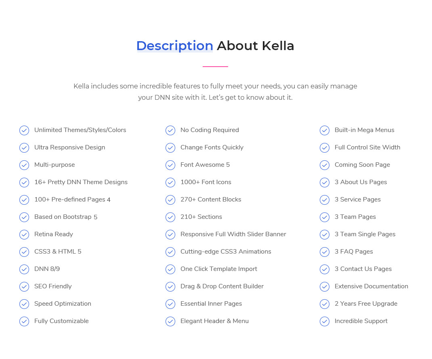Click the checkmark beside Built-in Mega Menus
432x359 pixels.
pyautogui.click(x=325, y=130)
